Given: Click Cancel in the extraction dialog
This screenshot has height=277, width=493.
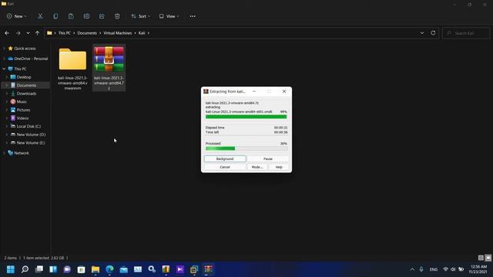Looking at the screenshot, I should 225,167.
